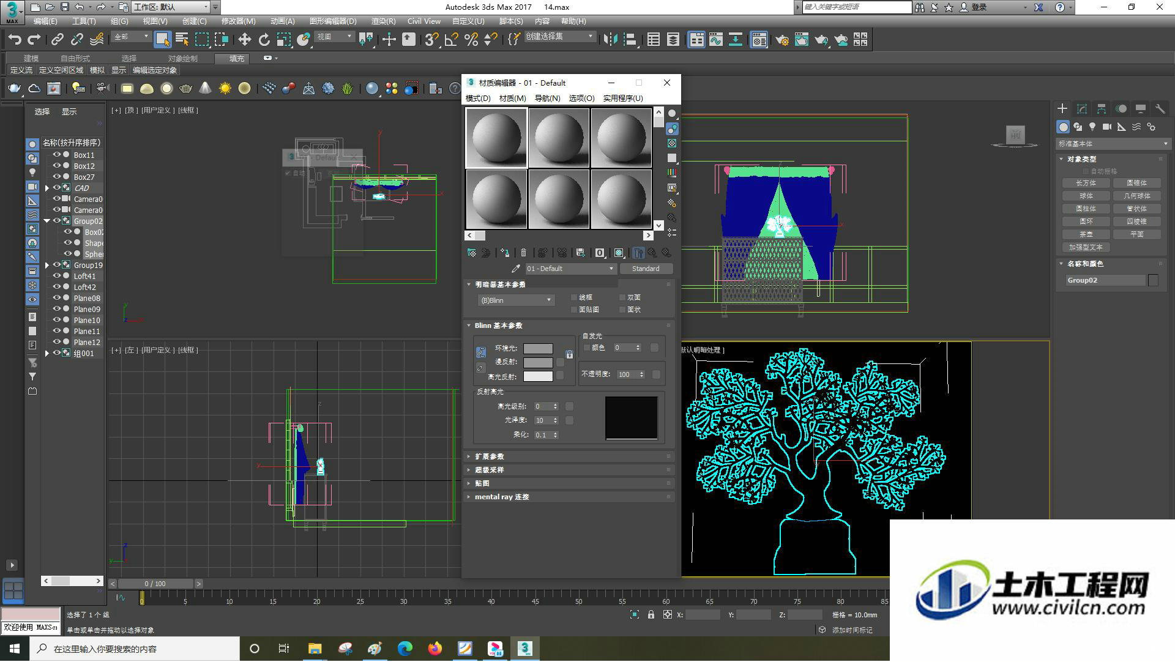Open the 修改器(M) menu
The image size is (1175, 662).
[x=239, y=21]
